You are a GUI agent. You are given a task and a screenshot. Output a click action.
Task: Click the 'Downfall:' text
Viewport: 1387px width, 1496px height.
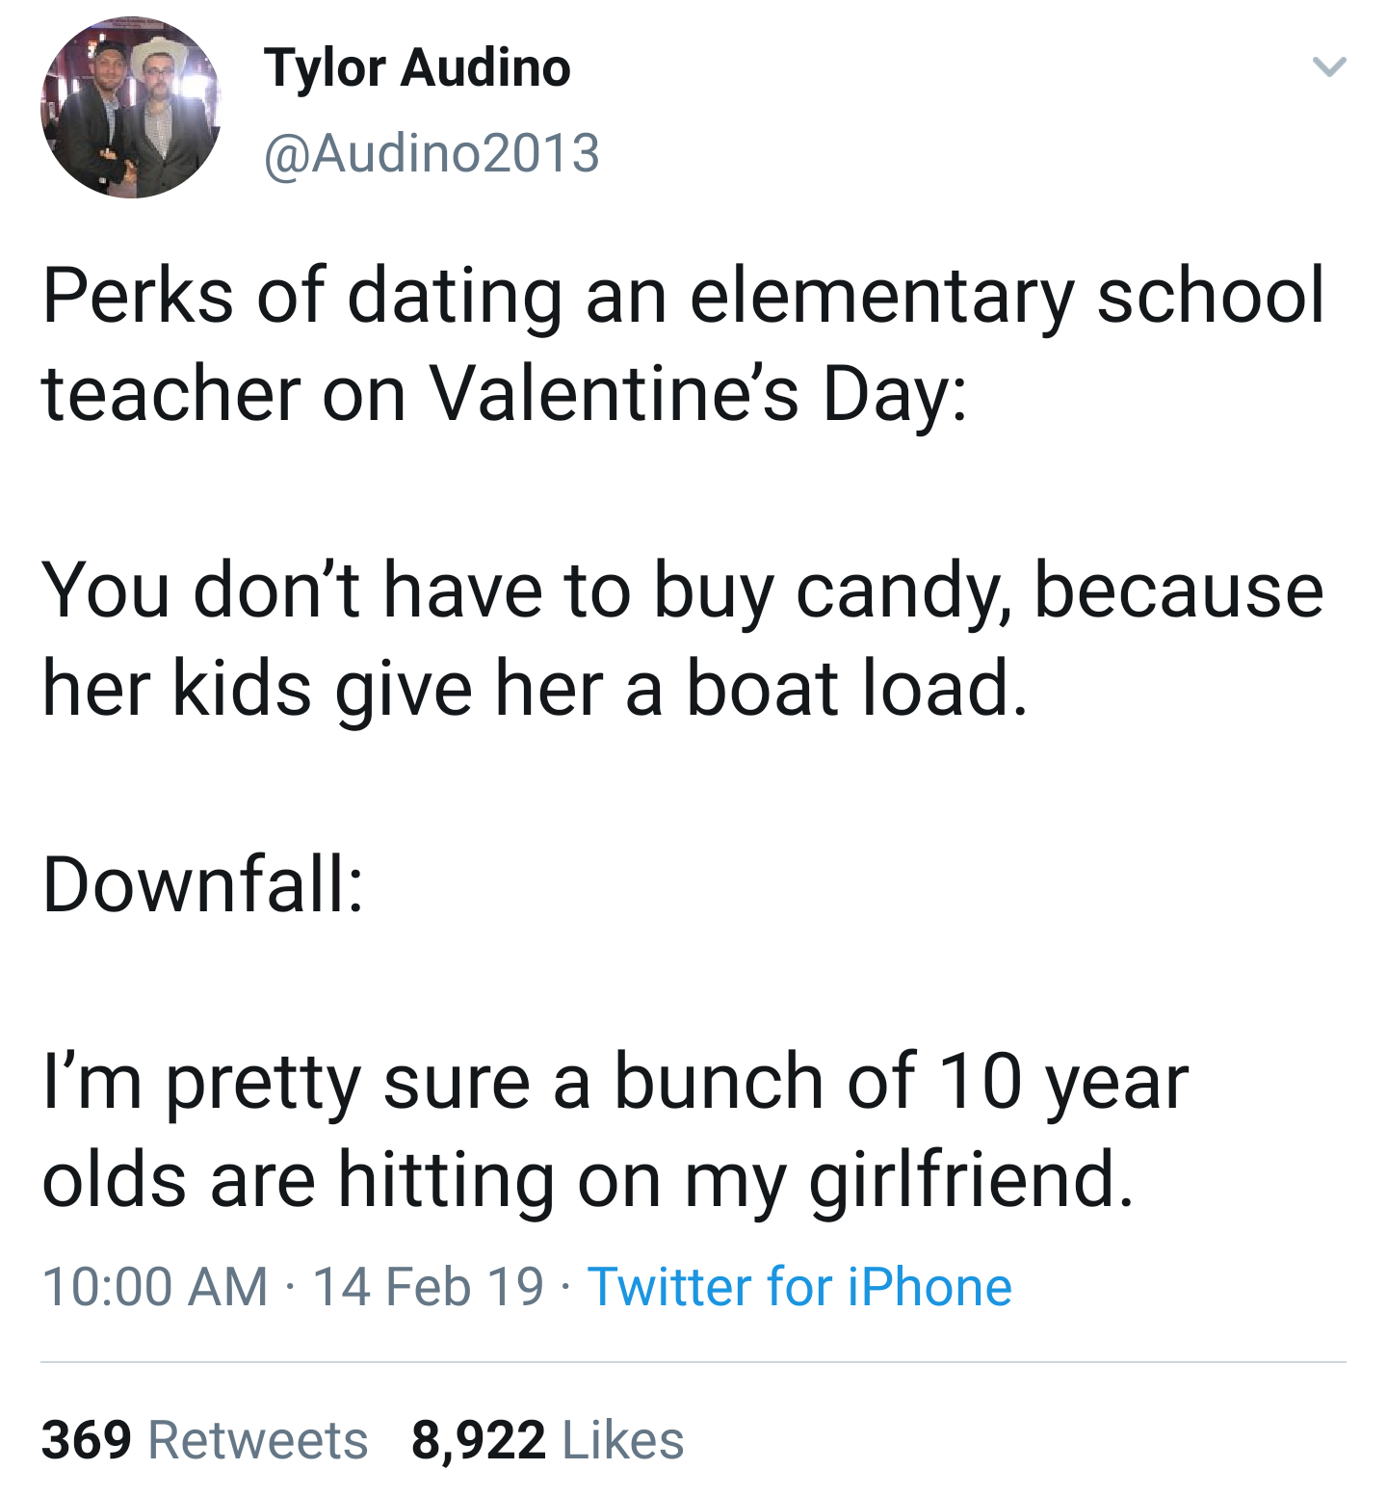pos(203,884)
